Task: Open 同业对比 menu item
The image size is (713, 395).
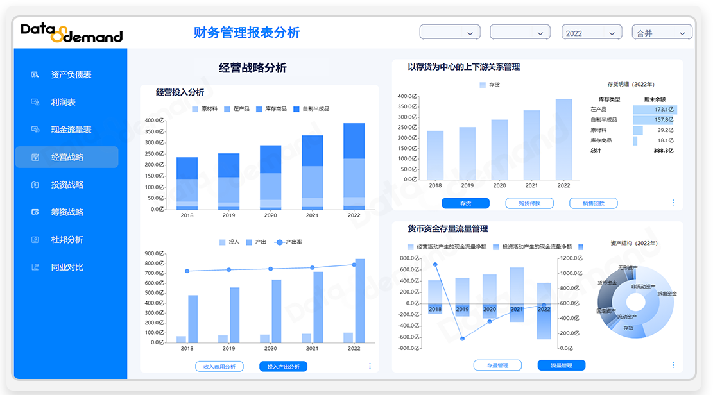Action: coord(67,267)
